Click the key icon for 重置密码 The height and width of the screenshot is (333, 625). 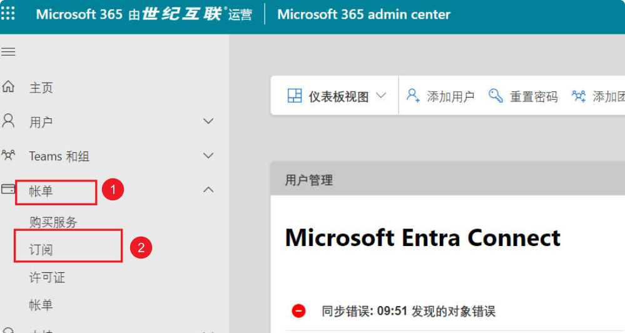tap(495, 96)
